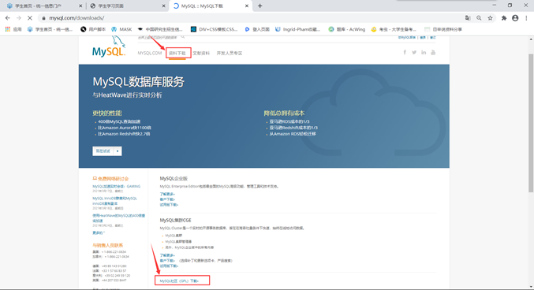Open the DIV+CSS模板 bookmark
This screenshot has height=290, width=534.
[x=214, y=29]
